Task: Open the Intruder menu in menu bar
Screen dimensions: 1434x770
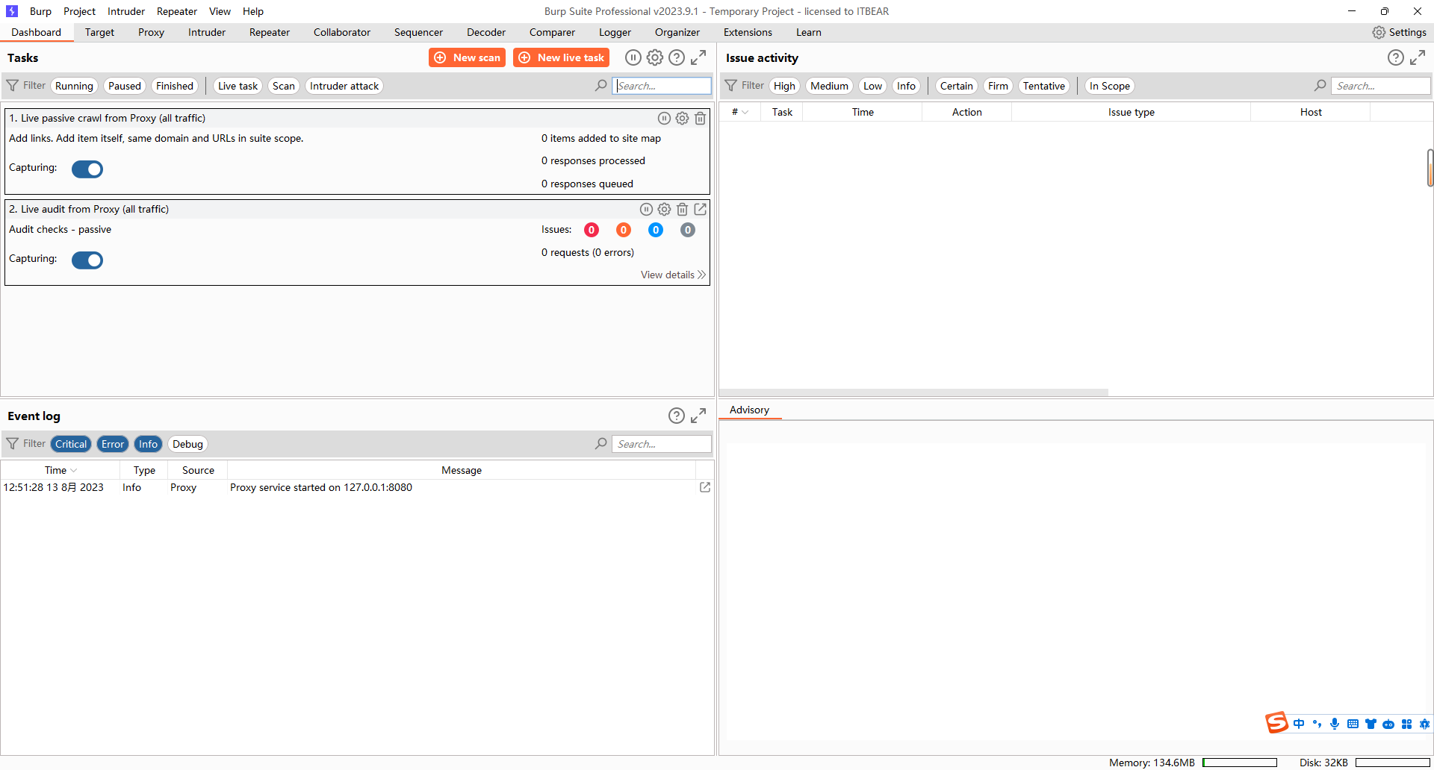Action: click(x=126, y=11)
